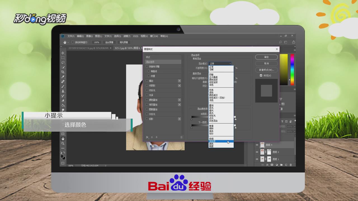Click create new layer icon in Layers panel

[x=286, y=165]
